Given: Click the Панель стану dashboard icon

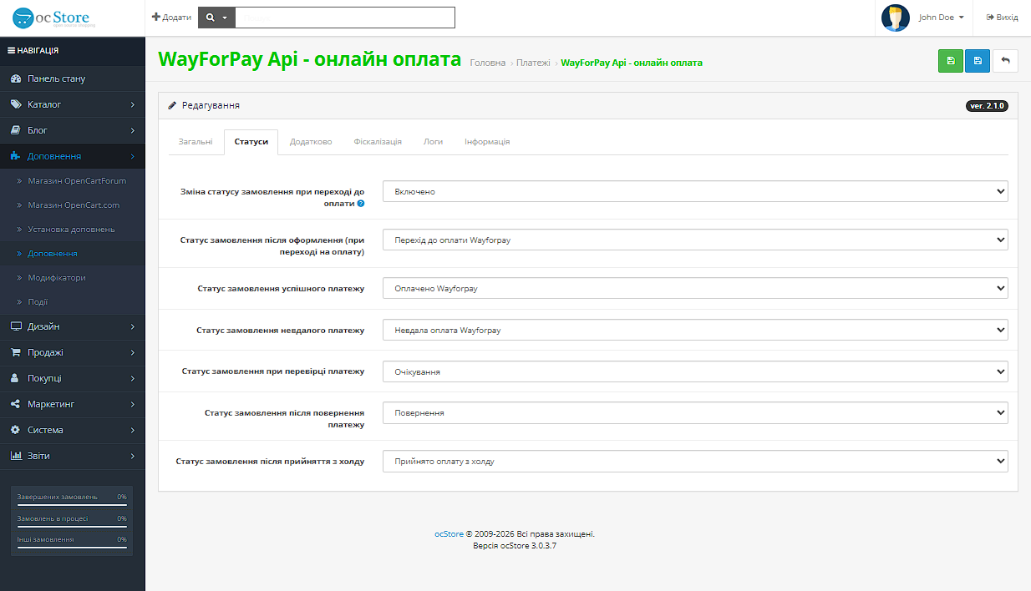Looking at the screenshot, I should [15, 78].
